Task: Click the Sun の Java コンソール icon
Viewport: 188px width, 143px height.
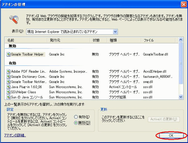Action: [8, 97]
